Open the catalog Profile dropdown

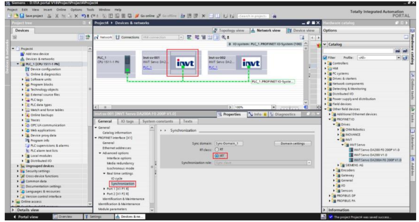[x=399, y=58]
